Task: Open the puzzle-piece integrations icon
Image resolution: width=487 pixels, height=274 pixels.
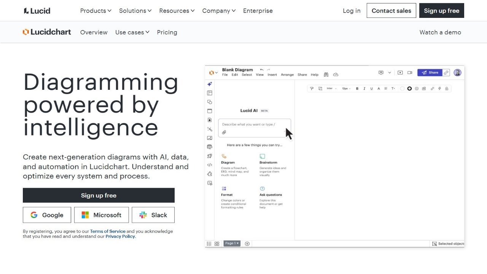Action: pos(210,174)
